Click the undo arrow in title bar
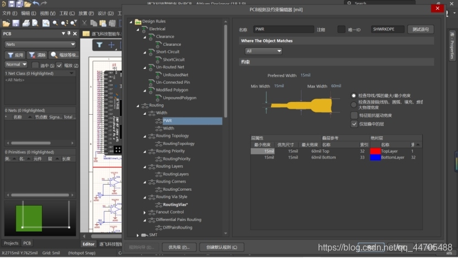The width and height of the screenshot is (458, 258). 36,3
